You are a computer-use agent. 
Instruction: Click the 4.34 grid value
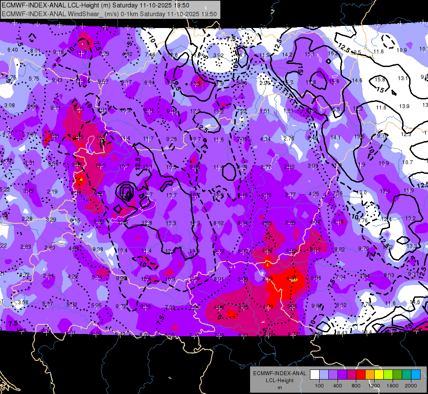(x=265, y=139)
